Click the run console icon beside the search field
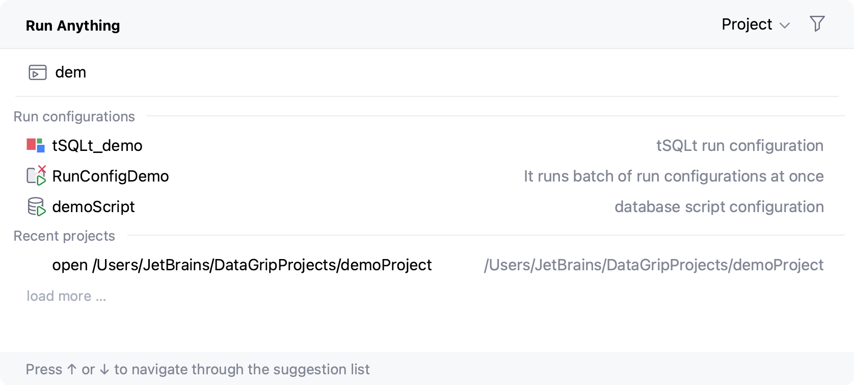This screenshot has width=854, height=385. coord(37,72)
